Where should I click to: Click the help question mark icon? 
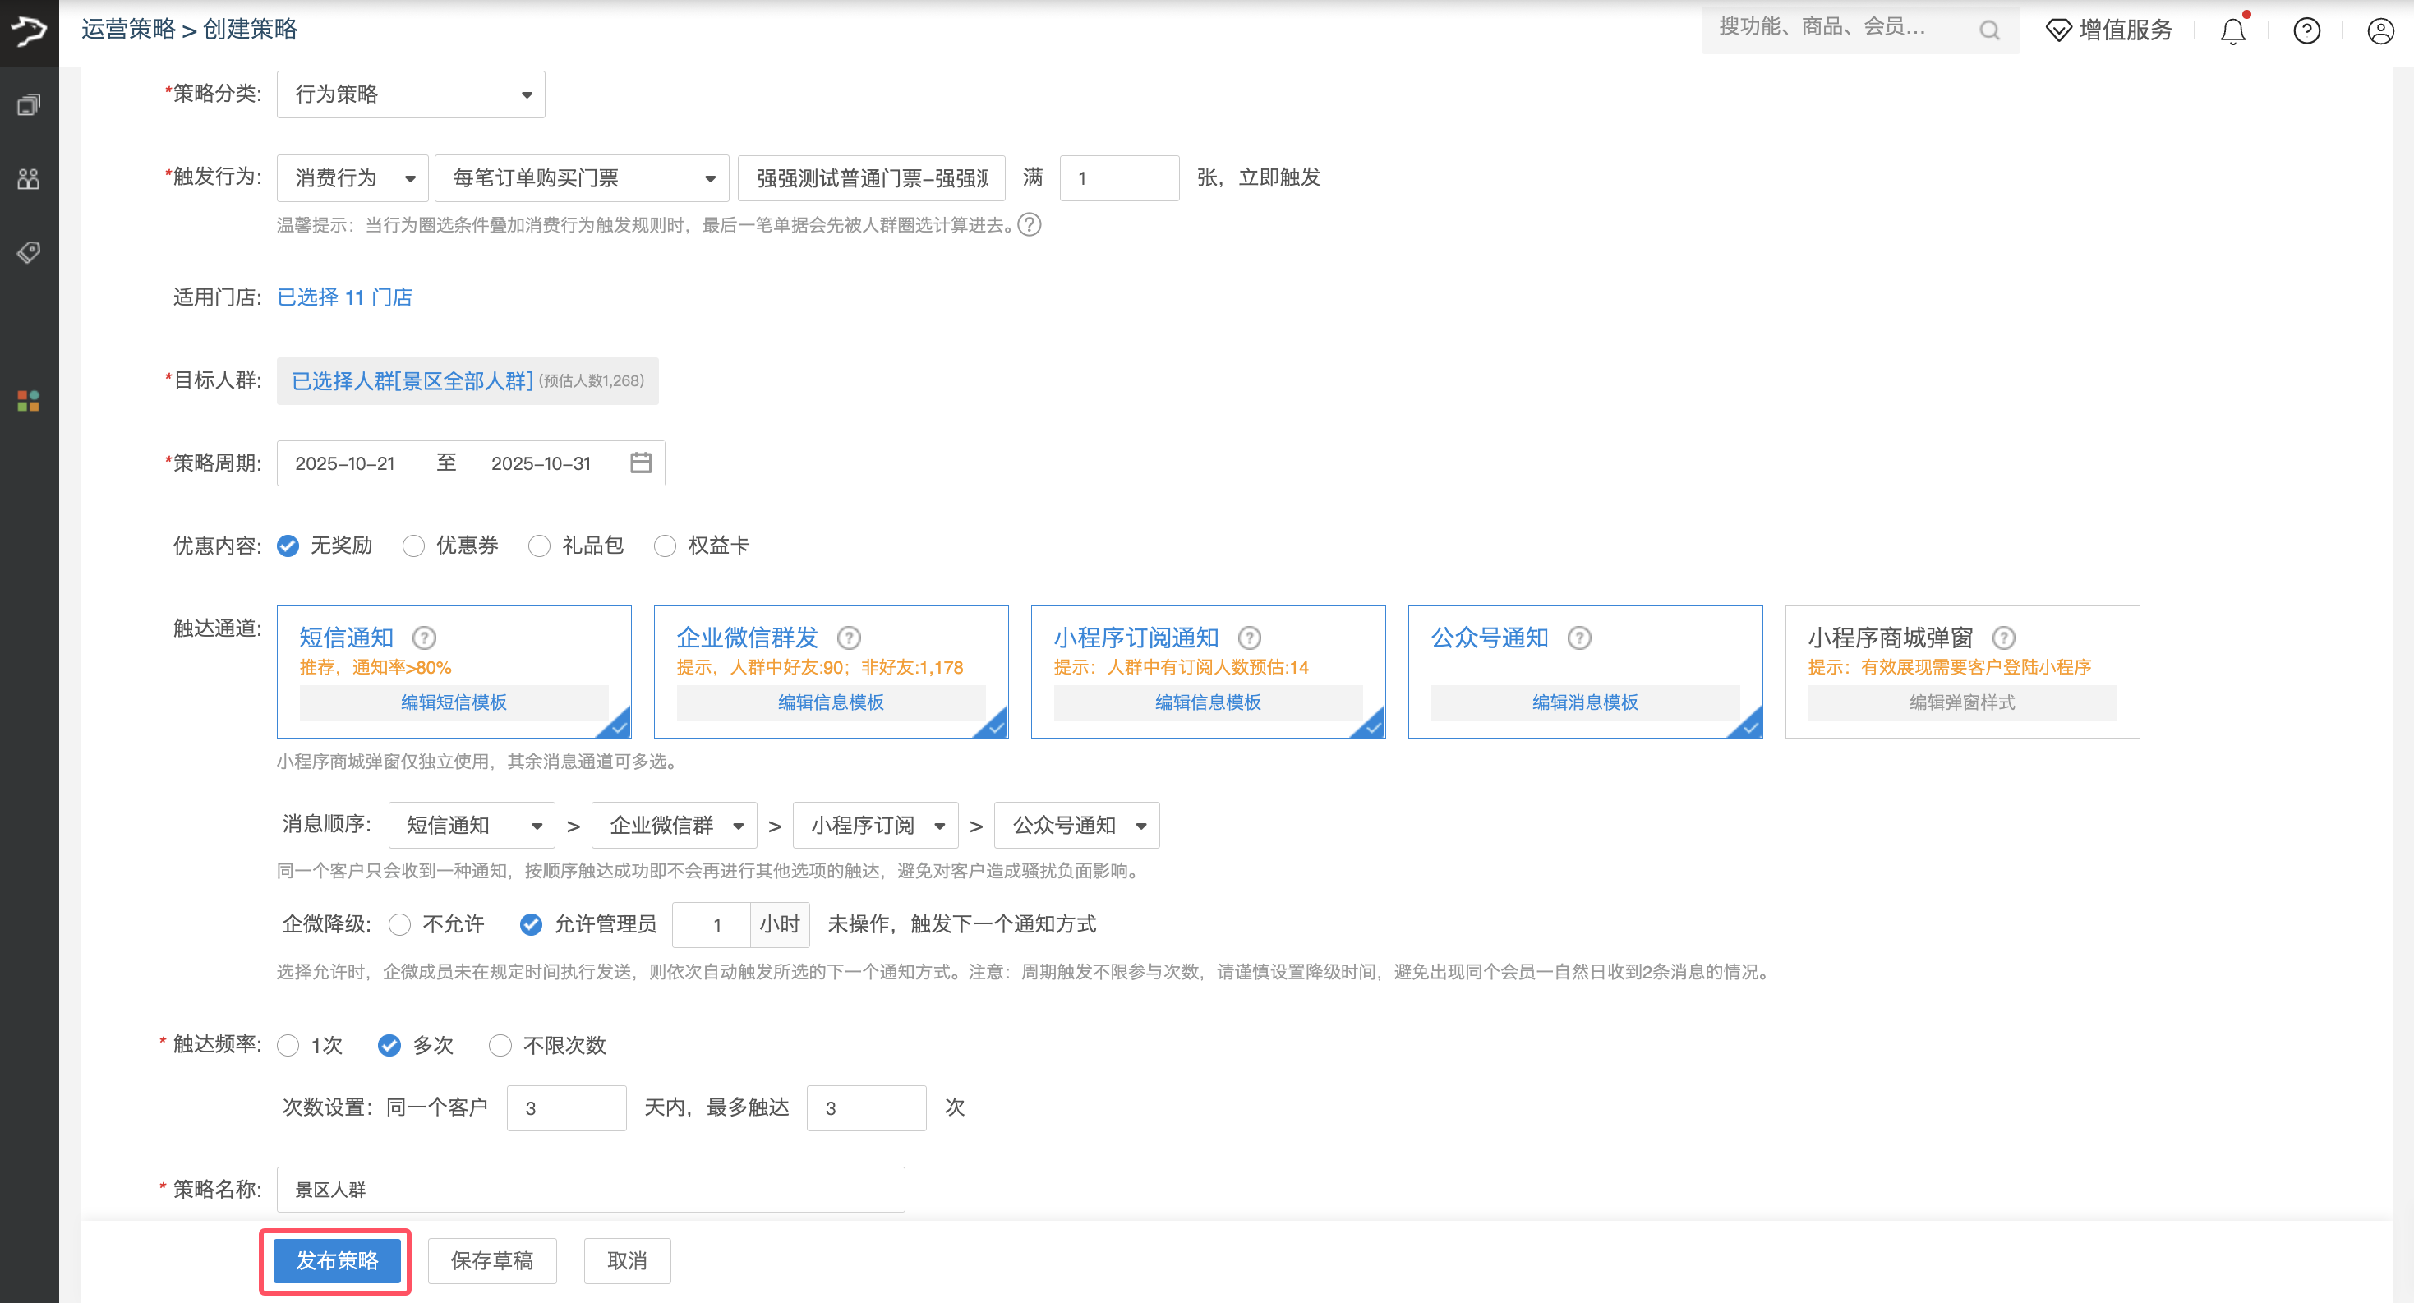pos(2306,31)
